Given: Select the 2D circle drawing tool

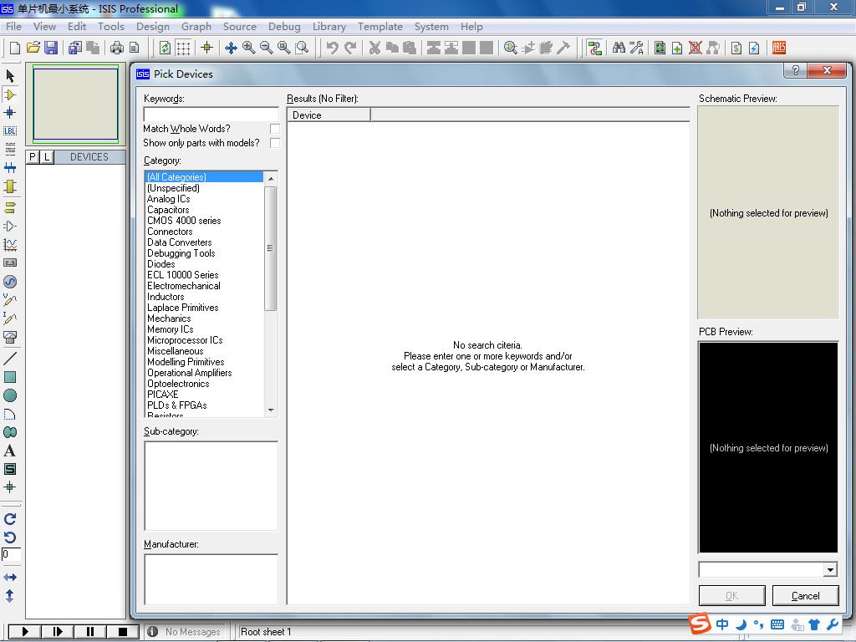Looking at the screenshot, I should (x=10, y=395).
